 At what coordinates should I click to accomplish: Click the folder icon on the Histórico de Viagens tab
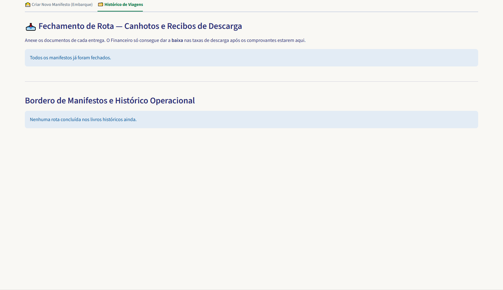(101, 5)
